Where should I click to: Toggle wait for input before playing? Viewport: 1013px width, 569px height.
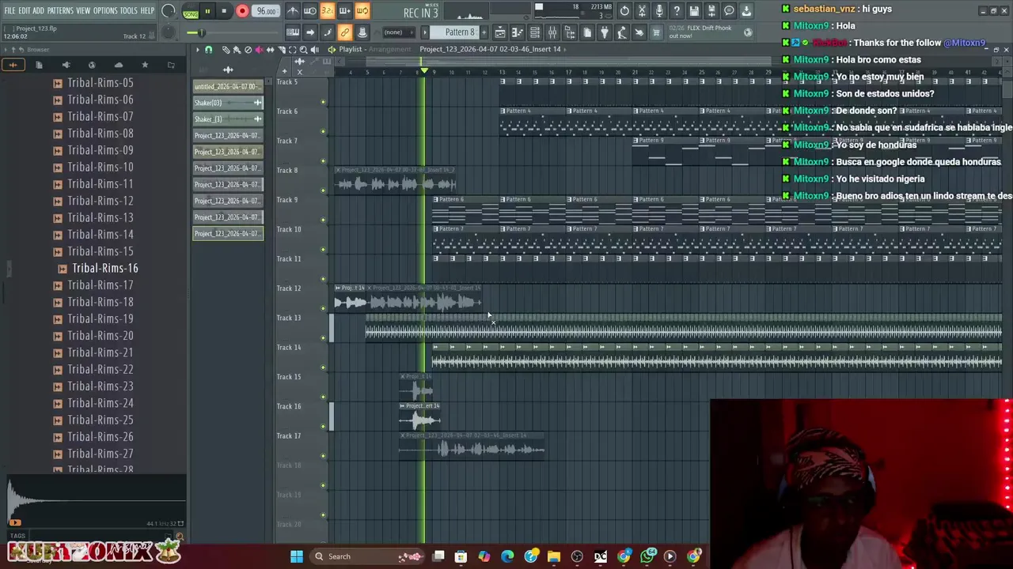click(310, 11)
